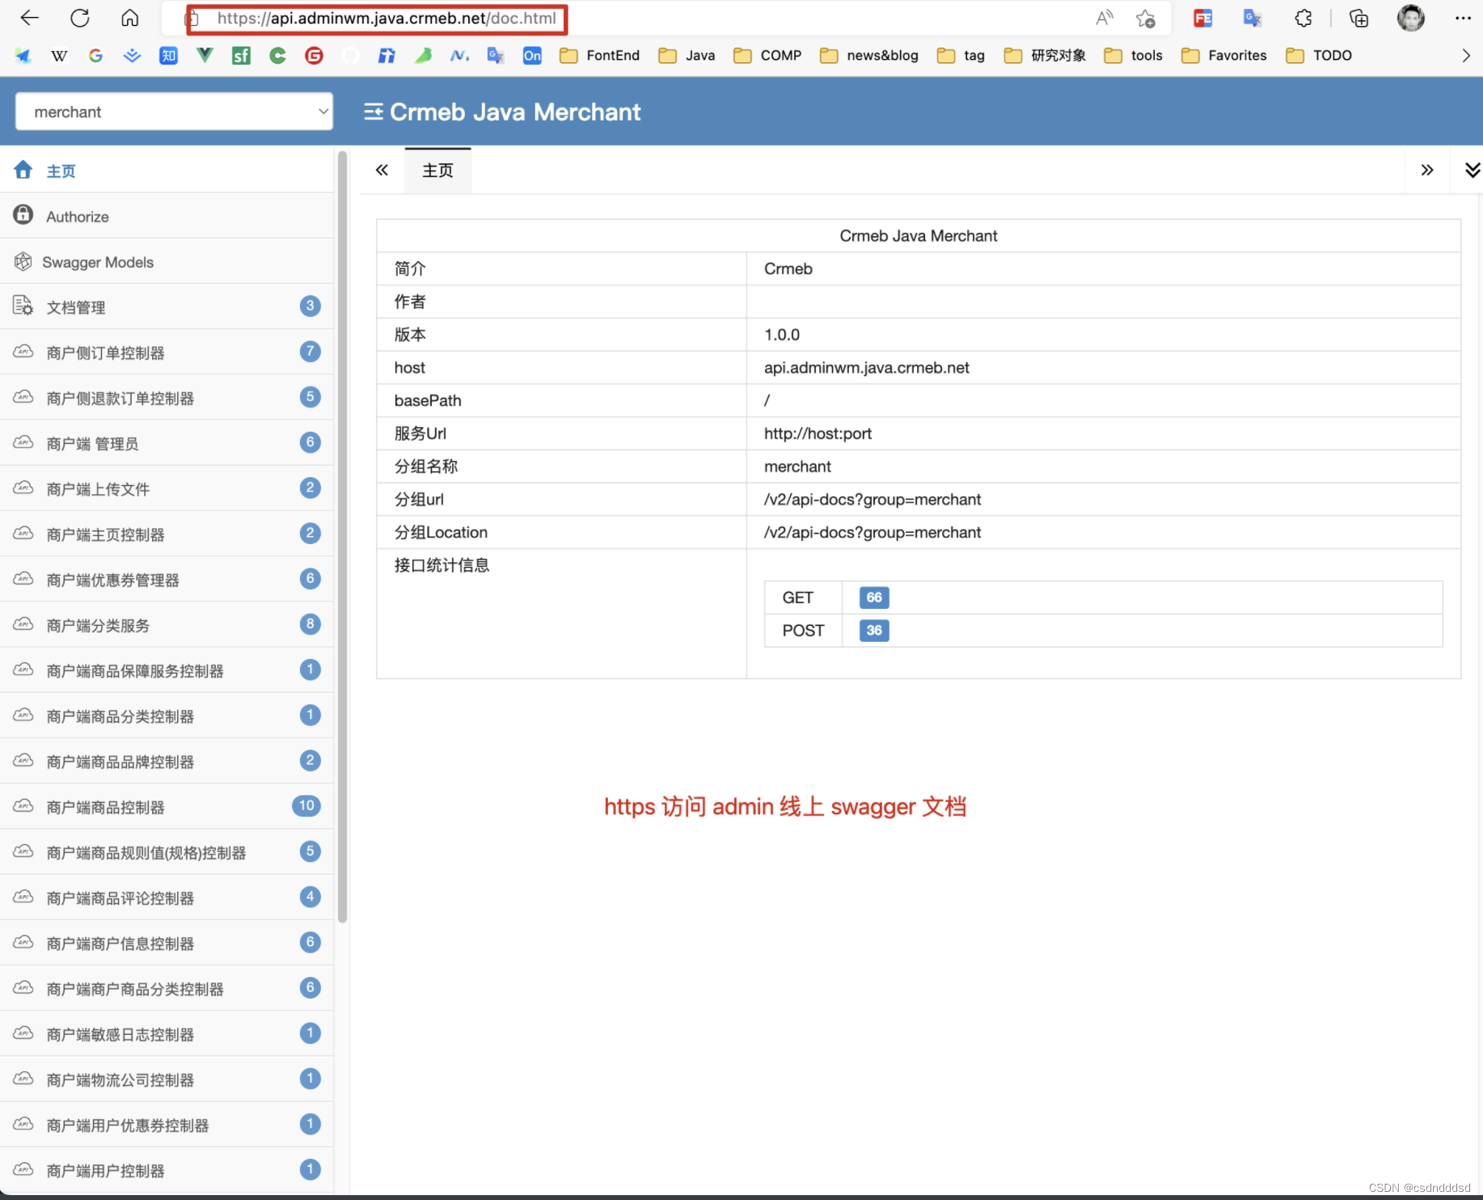Expand 商户端商品控制器 API group
The image size is (1483, 1200).
(x=167, y=806)
